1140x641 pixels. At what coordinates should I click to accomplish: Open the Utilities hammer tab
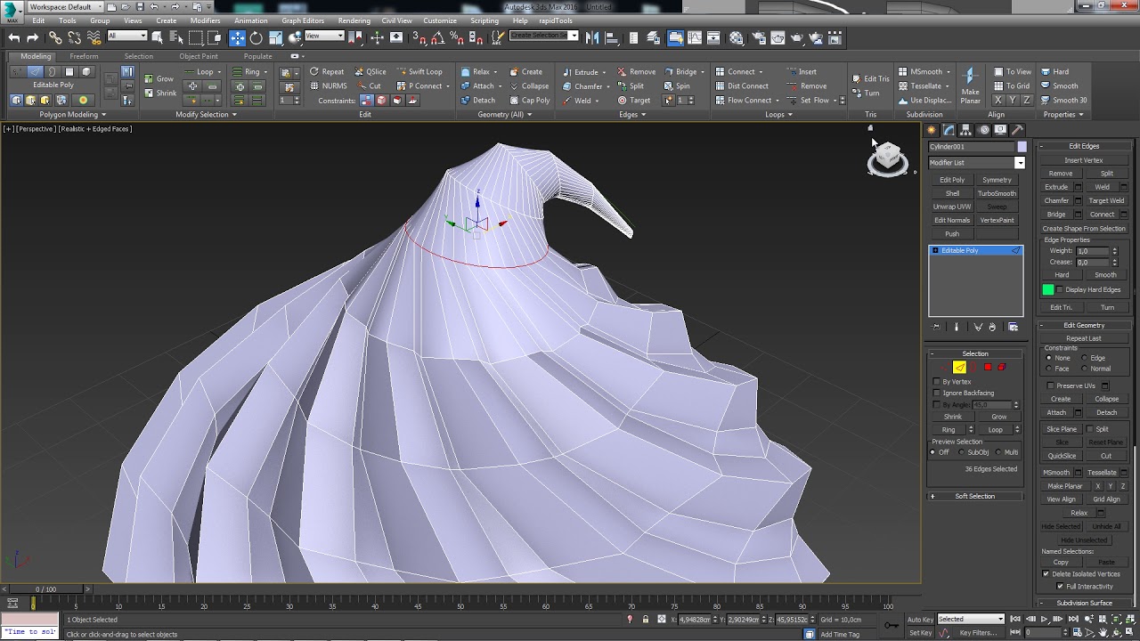[1017, 130]
